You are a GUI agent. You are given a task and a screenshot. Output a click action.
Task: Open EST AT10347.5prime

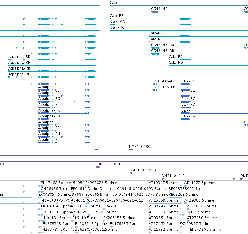click(x=163, y=183)
